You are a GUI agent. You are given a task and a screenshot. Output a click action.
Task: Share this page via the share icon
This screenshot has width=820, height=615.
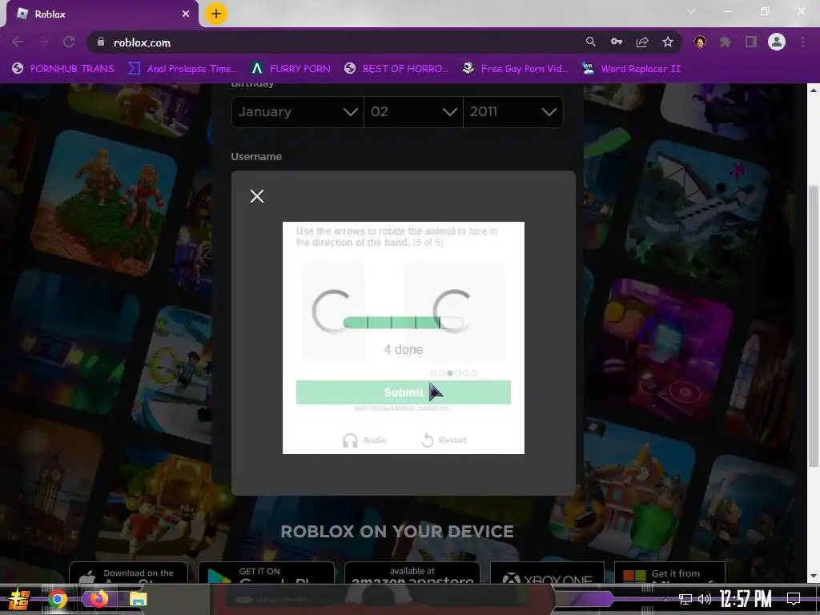[x=642, y=42]
